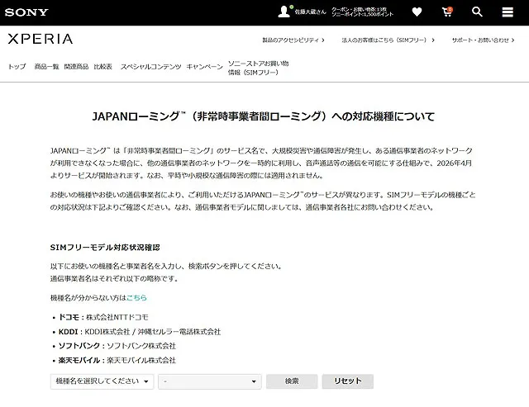Go to 製品のアクセシビリティ page

(293, 40)
